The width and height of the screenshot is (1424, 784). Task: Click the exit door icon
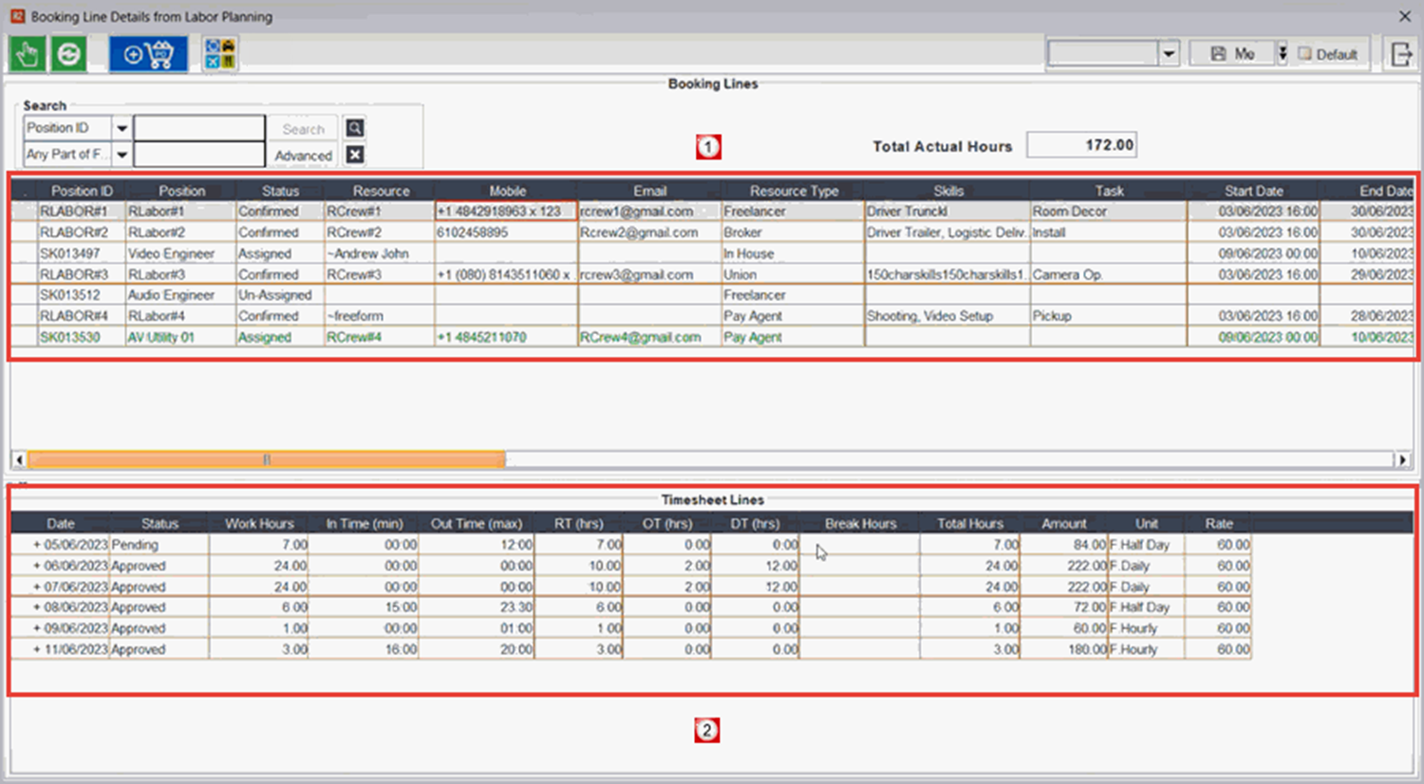point(1401,54)
